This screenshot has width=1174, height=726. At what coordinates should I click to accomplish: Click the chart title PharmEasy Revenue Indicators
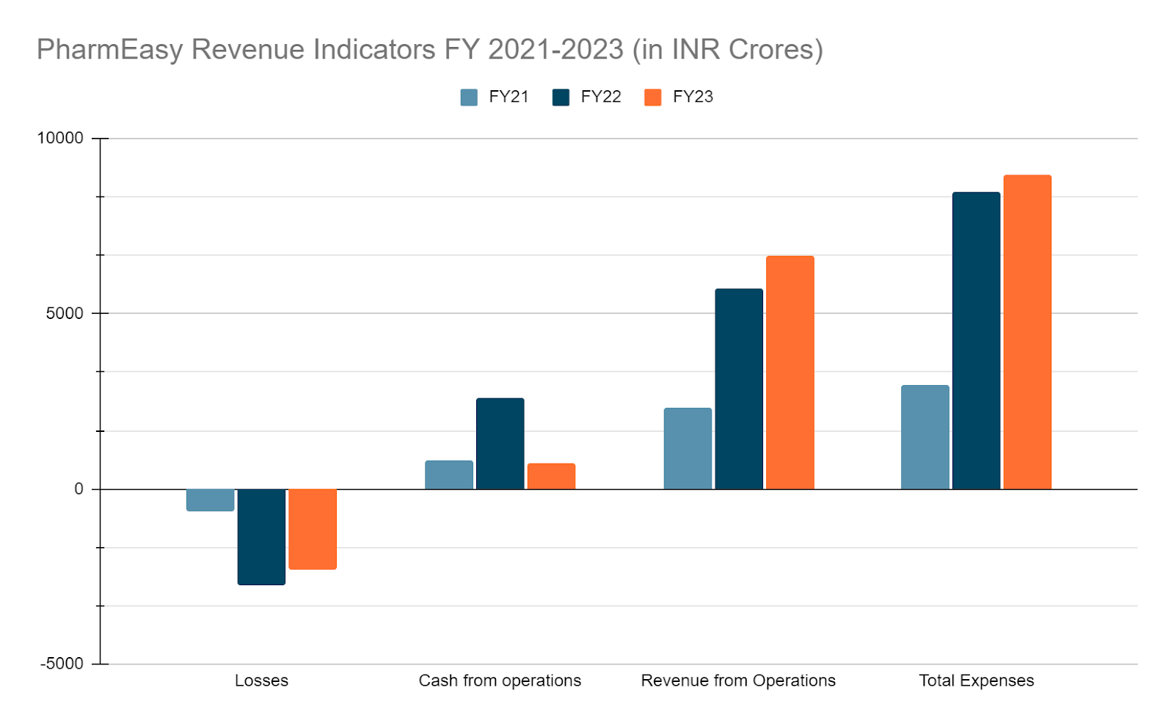point(429,50)
